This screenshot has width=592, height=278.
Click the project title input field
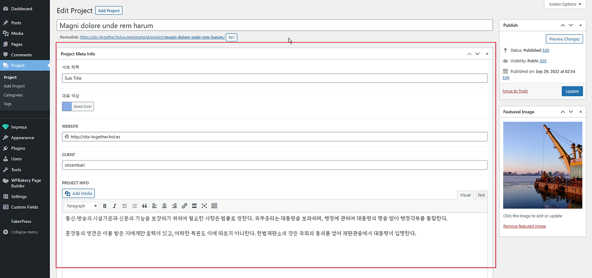275,25
